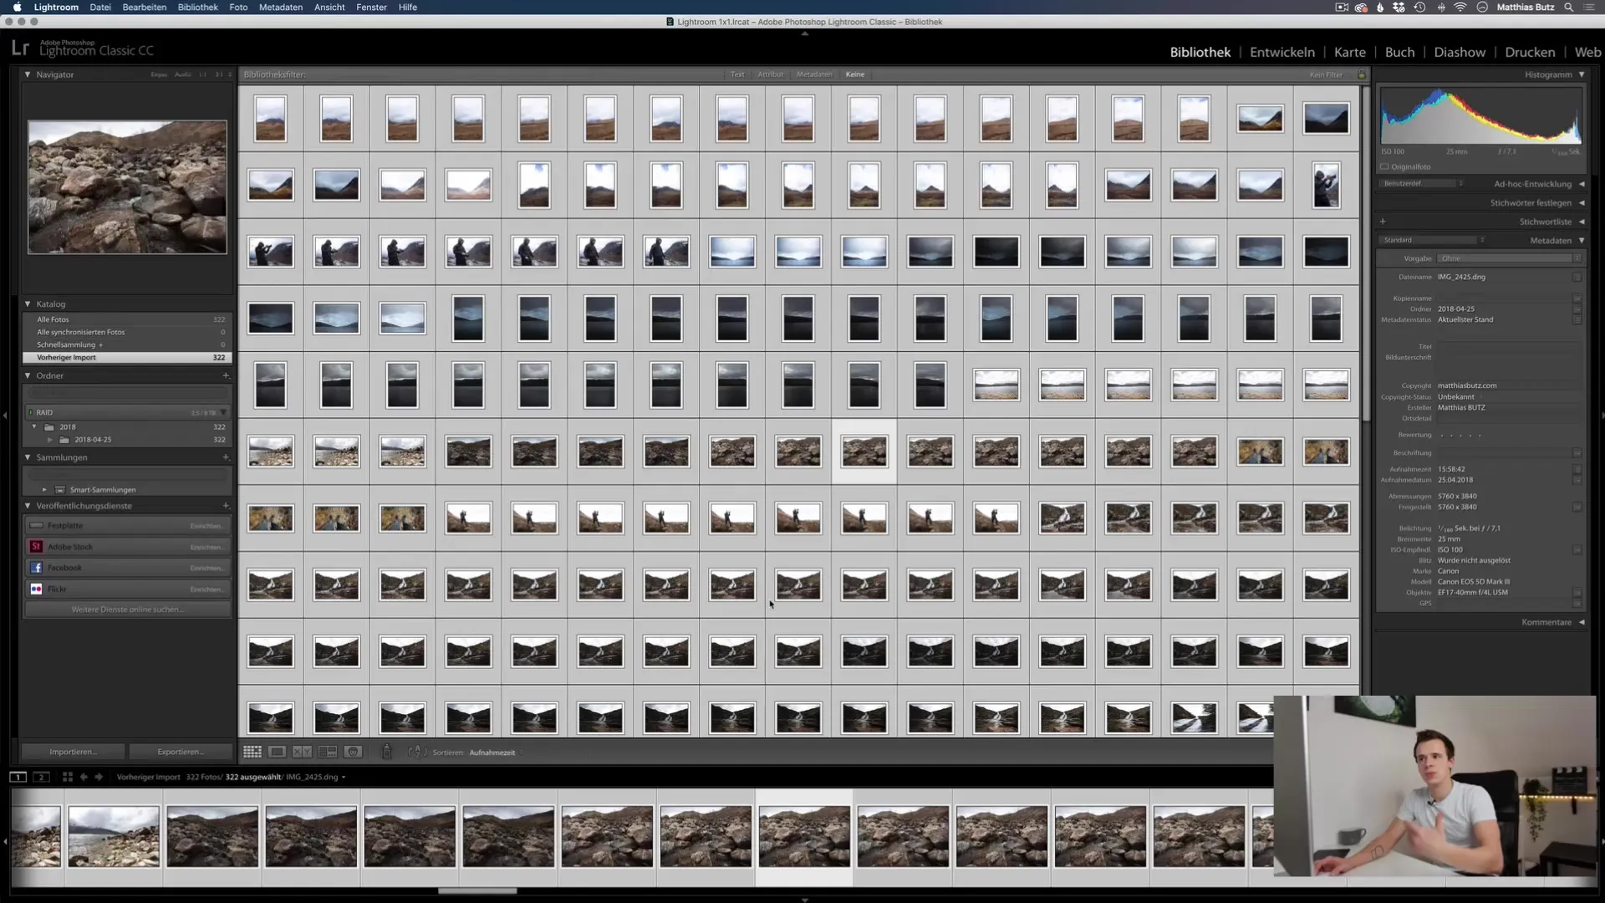Viewport: 1605px width, 903px height.
Task: Open Benutzerdef. preset dropdown
Action: pos(1423,183)
